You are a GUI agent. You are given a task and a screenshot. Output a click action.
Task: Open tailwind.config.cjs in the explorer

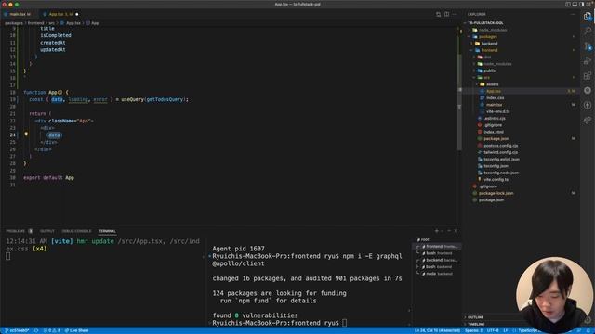click(500, 152)
